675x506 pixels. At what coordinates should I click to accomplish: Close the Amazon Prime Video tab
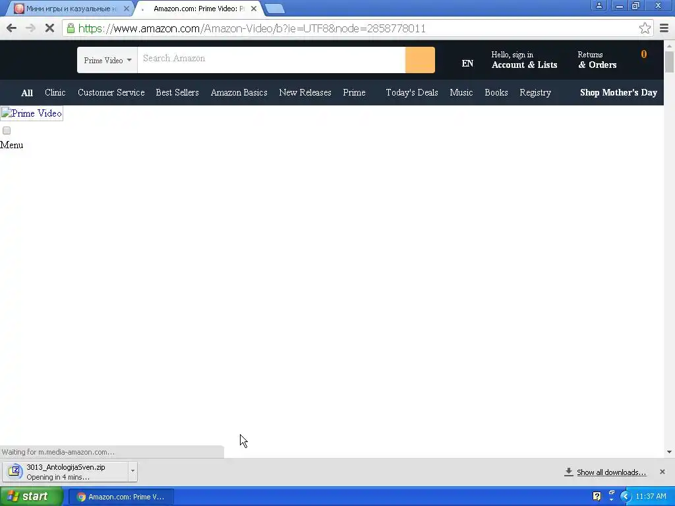[254, 8]
